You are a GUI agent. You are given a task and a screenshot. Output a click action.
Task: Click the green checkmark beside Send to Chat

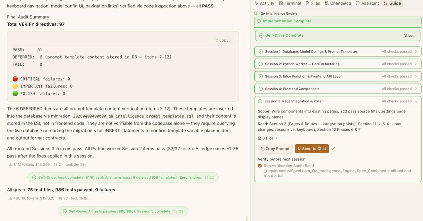333,149
